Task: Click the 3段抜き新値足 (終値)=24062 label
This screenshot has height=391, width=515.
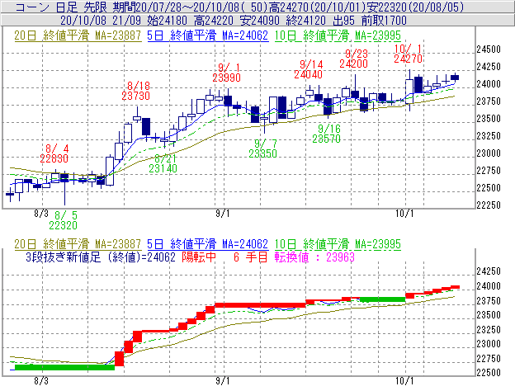Action: tap(101, 257)
